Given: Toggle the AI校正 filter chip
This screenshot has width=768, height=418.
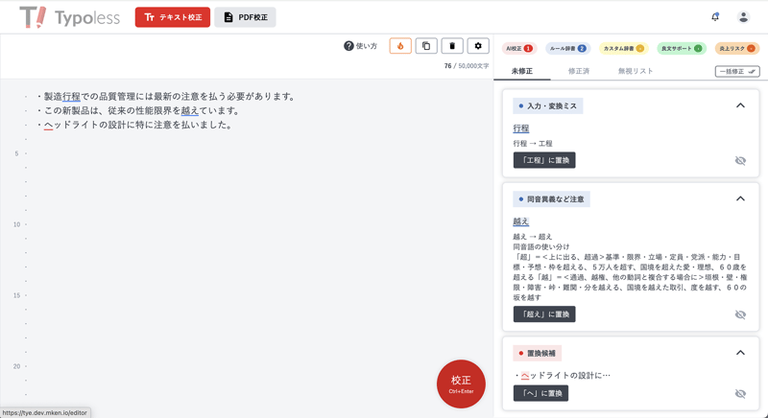Looking at the screenshot, I should (518, 48).
